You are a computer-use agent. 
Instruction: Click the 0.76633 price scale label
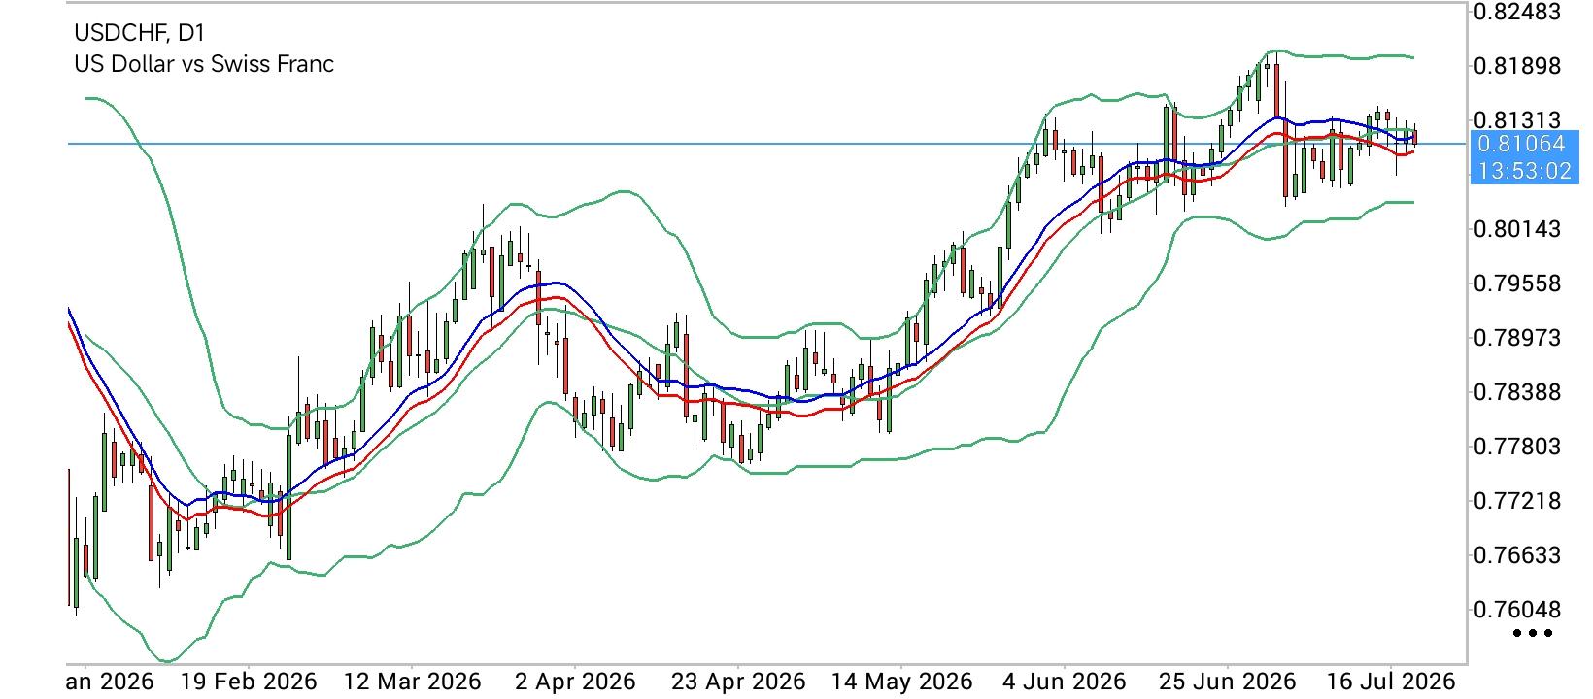pyautogui.click(x=1516, y=555)
